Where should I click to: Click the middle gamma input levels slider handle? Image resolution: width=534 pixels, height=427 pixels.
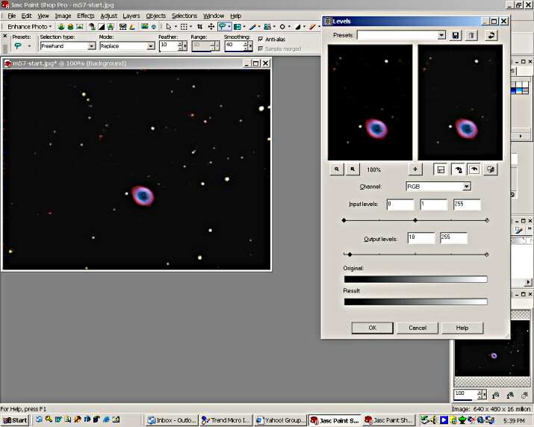click(415, 220)
